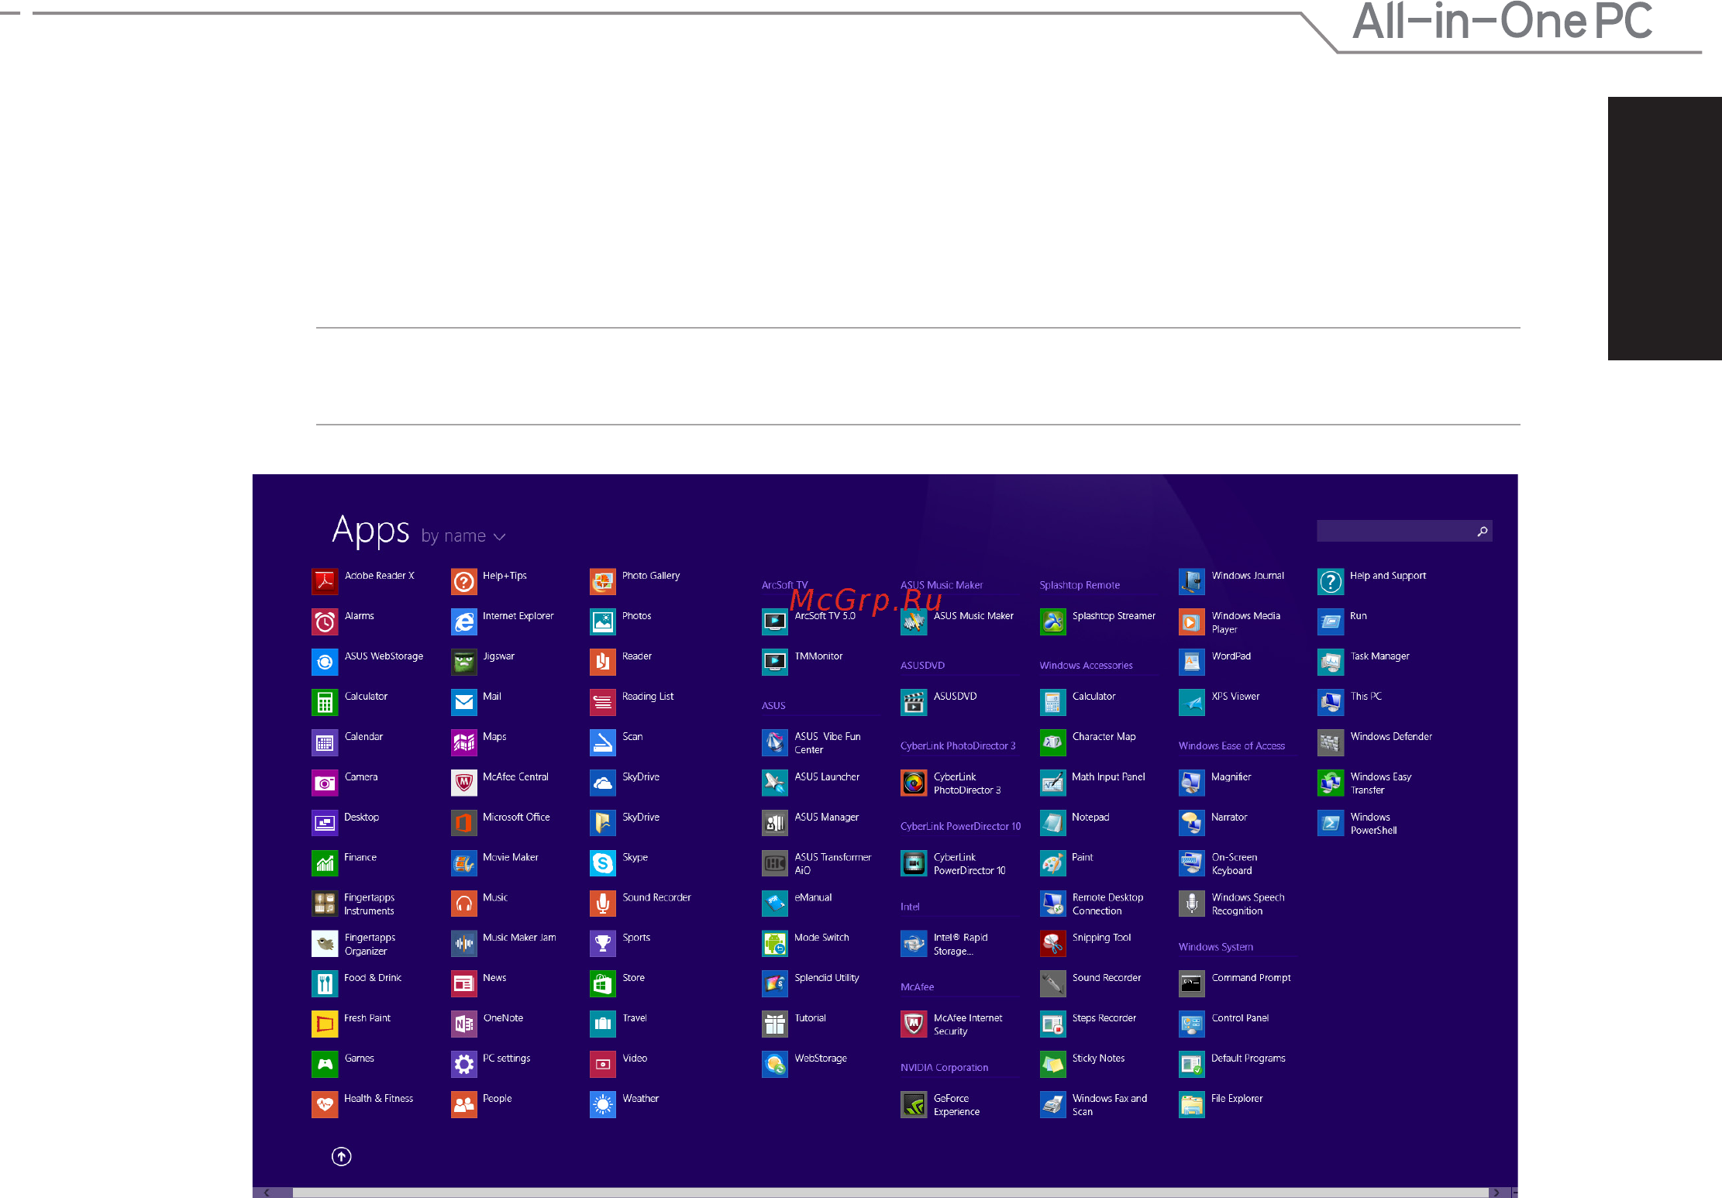Viewport: 1722px width, 1198px height.
Task: Open the Sticky Notes icon
Action: [1052, 1064]
